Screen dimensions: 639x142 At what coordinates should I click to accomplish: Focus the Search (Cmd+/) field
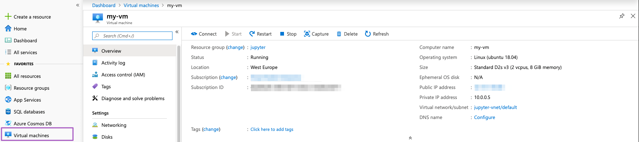(132, 36)
